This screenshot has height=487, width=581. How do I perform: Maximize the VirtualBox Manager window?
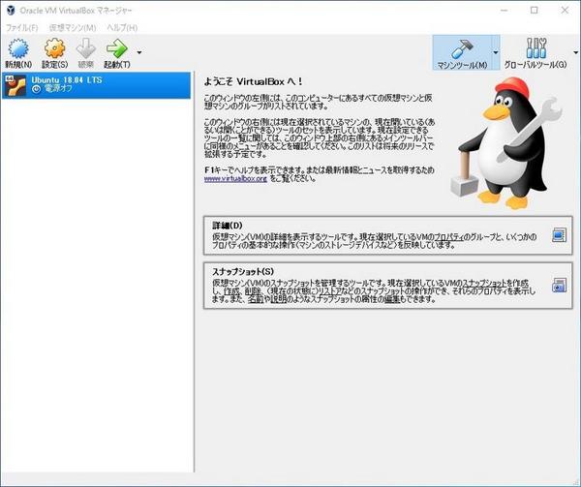[535, 11]
